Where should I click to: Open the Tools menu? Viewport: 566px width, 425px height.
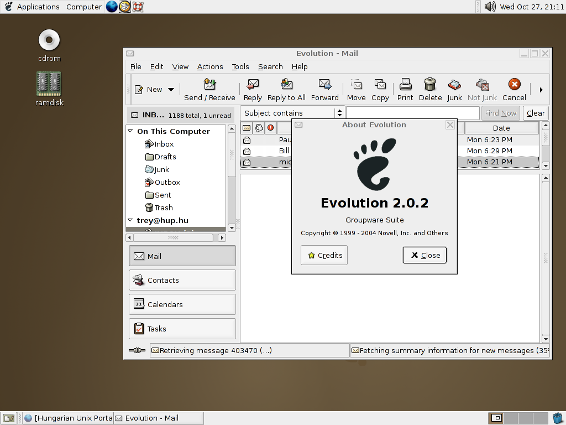pyautogui.click(x=240, y=67)
